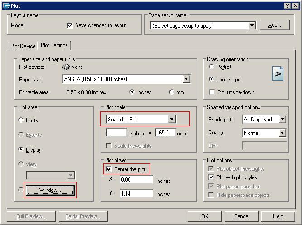Image resolution: width=302 pixels, height=225 pixels.
Task: Click Plot object lineweights checkbox
Action: pyautogui.click(x=211, y=169)
